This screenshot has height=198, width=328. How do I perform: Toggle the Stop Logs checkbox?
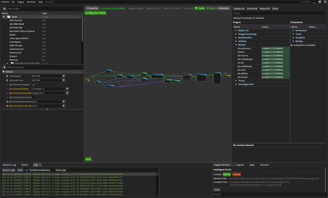pos(53,170)
